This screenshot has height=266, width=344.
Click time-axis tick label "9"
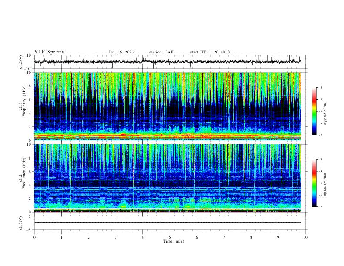click(x=278, y=237)
